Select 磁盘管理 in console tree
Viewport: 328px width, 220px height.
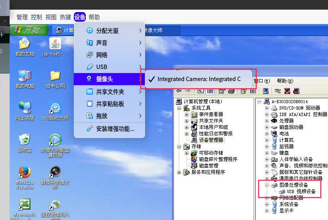(209, 166)
